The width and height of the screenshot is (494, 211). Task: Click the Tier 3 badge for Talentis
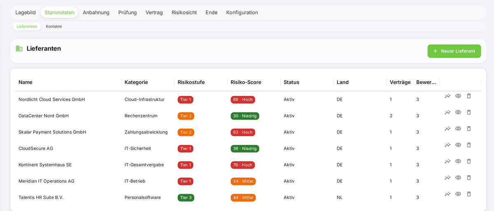tap(186, 197)
